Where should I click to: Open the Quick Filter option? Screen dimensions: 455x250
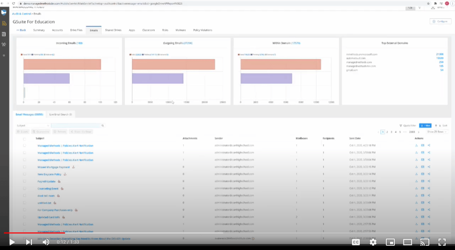(x=408, y=125)
